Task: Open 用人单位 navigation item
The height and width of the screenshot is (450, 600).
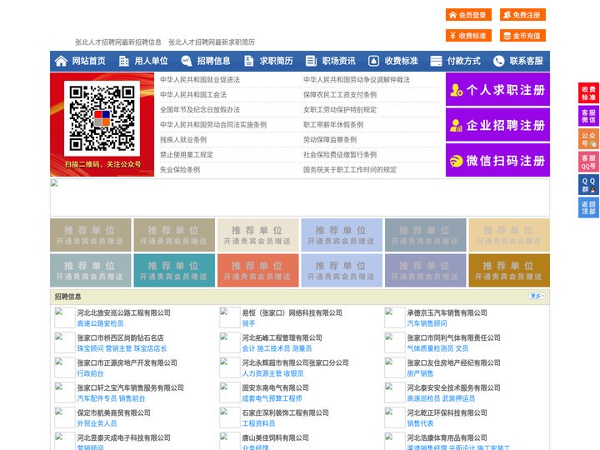Action: click(151, 61)
